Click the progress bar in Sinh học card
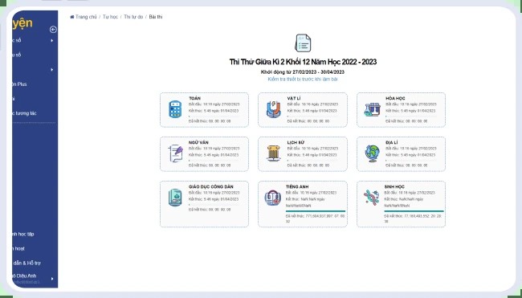 [x=414, y=211]
